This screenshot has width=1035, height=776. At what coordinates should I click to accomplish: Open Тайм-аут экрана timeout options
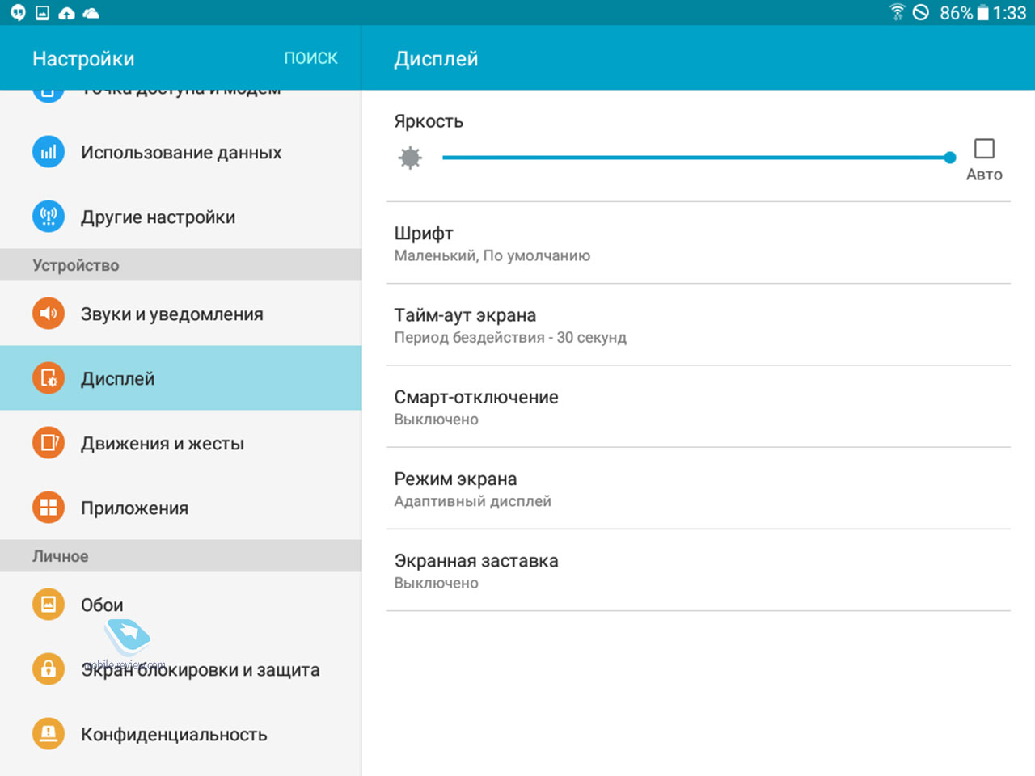(x=698, y=325)
